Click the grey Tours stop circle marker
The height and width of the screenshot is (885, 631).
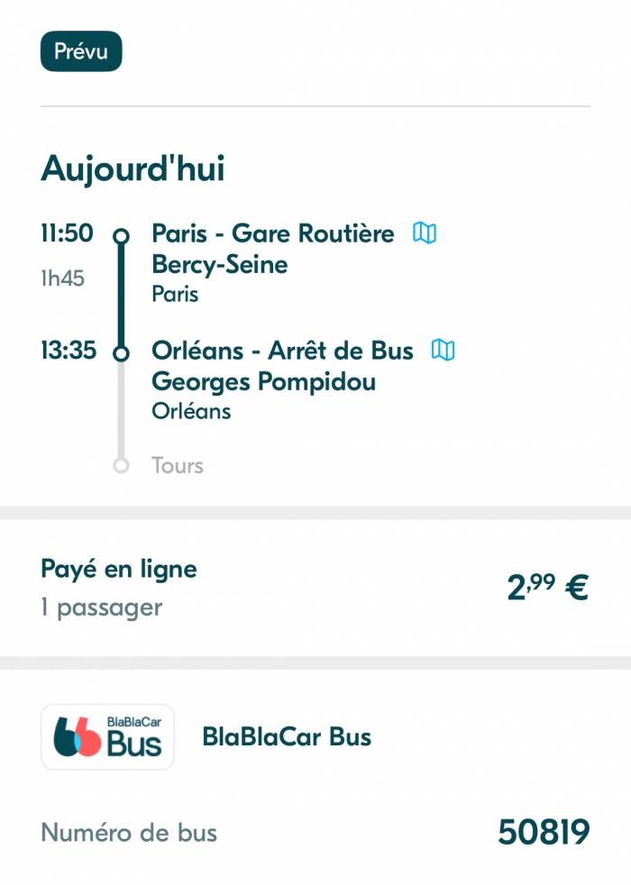click(x=121, y=466)
